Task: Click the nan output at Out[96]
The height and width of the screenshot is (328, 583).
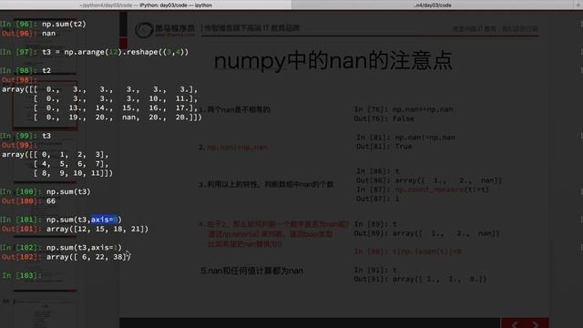Action: pyautogui.click(x=48, y=33)
